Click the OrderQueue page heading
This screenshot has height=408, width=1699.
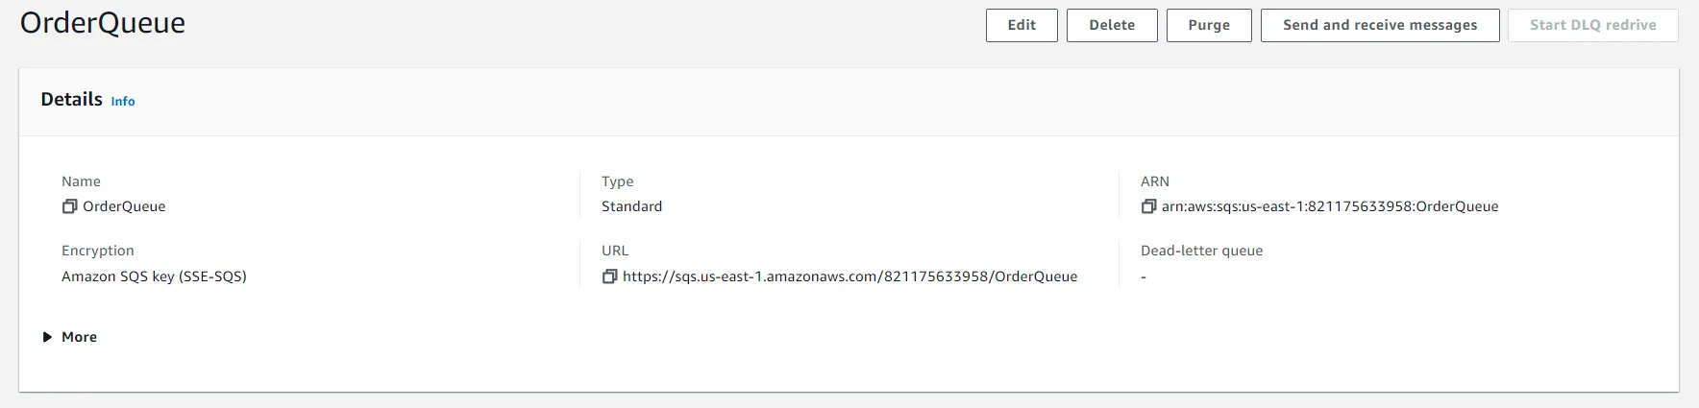point(103,23)
